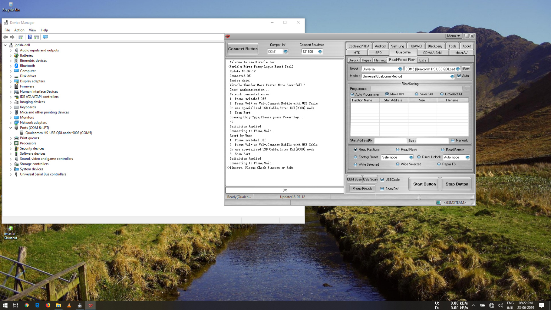Screen dimensions: 551x310
Task: Open the Help icon in Device Manager toolbar
Action: click(x=30, y=37)
